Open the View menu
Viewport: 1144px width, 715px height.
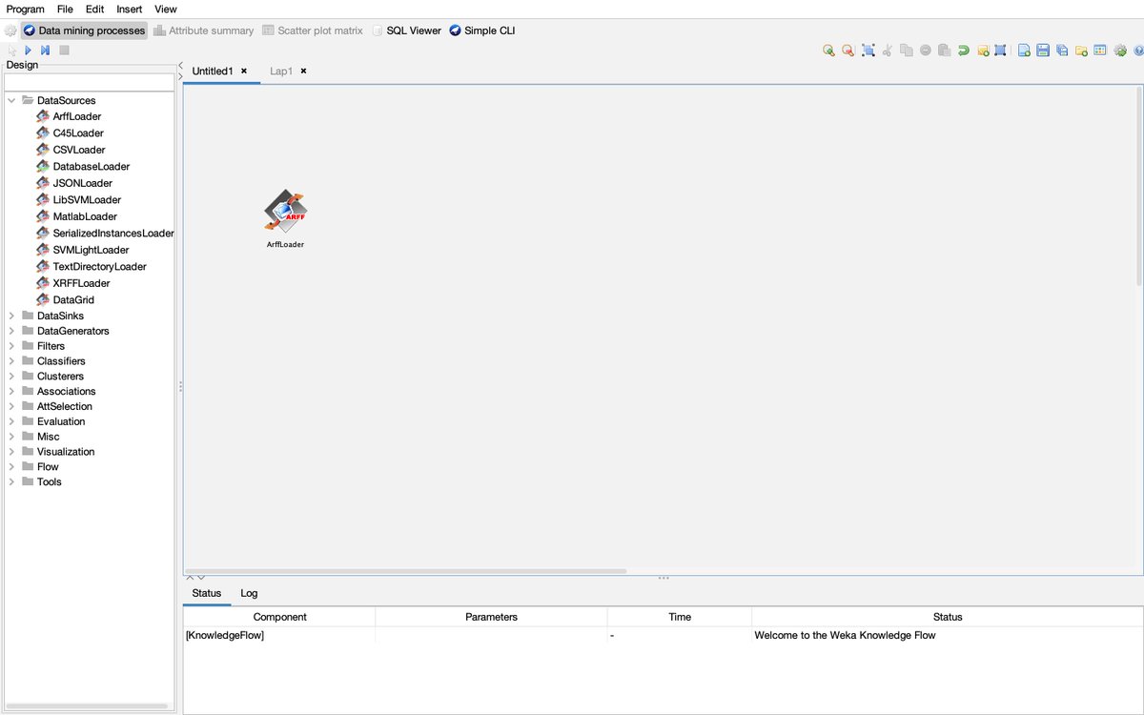(x=166, y=9)
